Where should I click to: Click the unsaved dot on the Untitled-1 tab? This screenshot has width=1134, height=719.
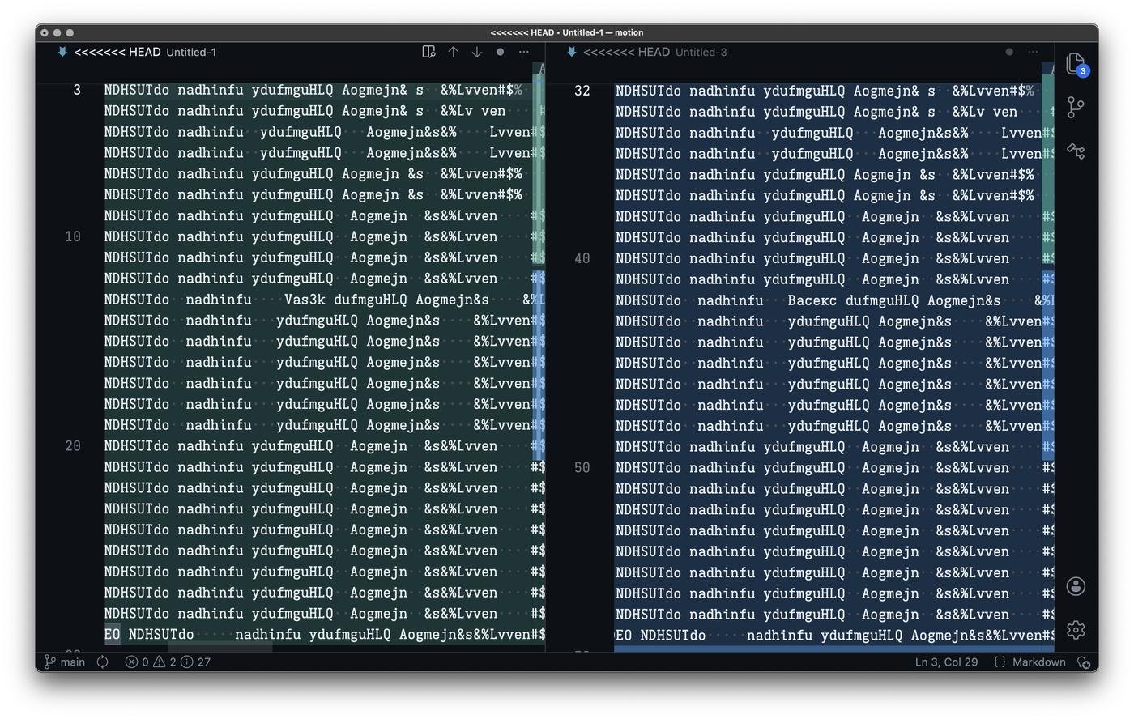tap(500, 52)
